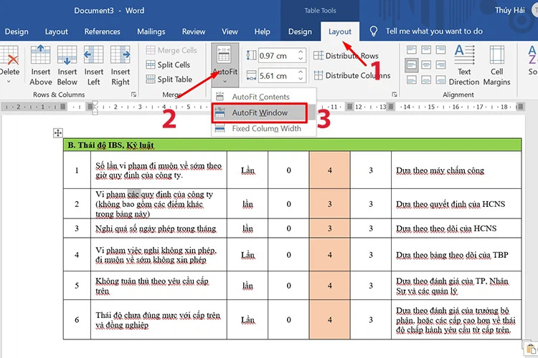Open the Mailings tab
The image size is (538, 358).
pos(151,32)
